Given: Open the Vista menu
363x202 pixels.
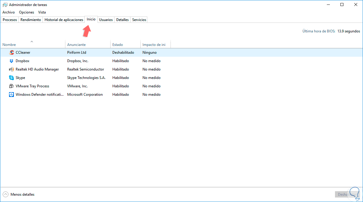Looking at the screenshot, I should point(42,12).
